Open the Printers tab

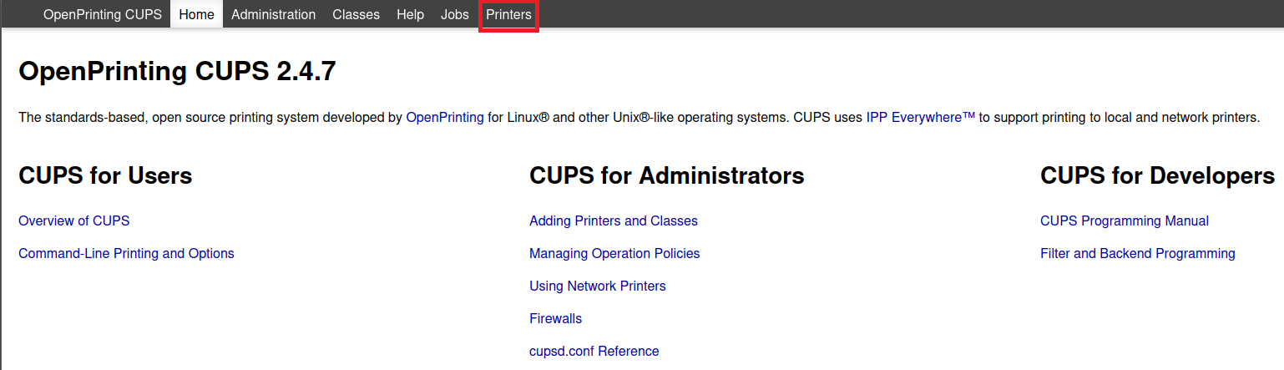508,14
